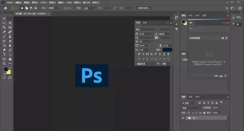Click the Home icon in options bar
Screen dimensions: 244x131
coord(5,8)
